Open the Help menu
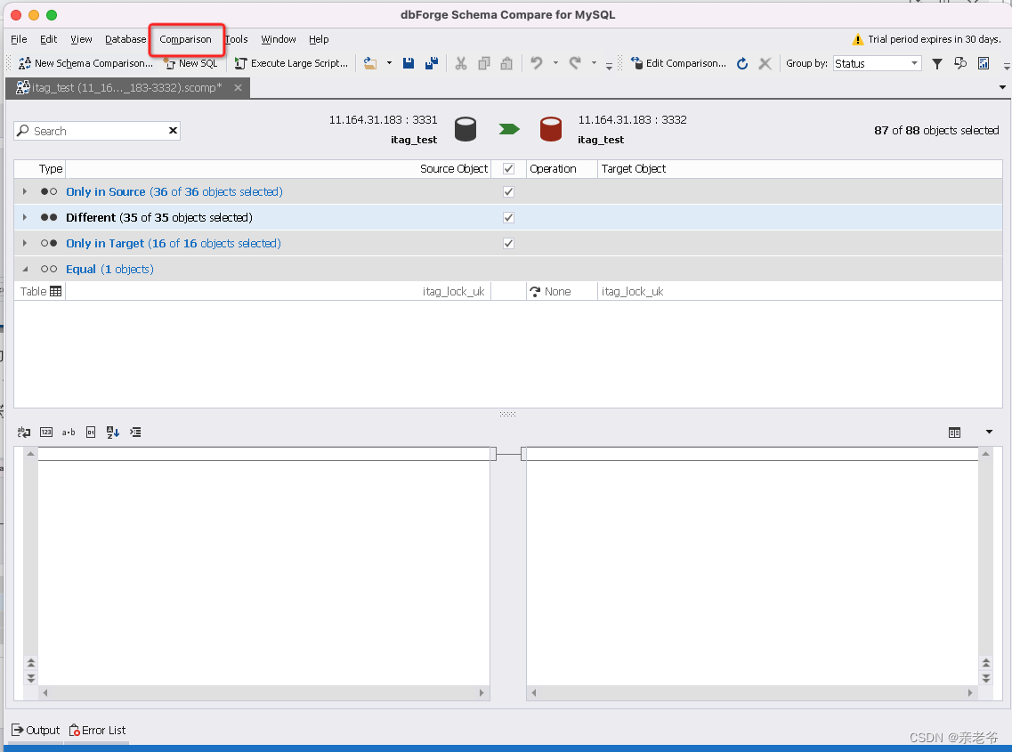Screen dimensions: 1012x752 coord(319,39)
